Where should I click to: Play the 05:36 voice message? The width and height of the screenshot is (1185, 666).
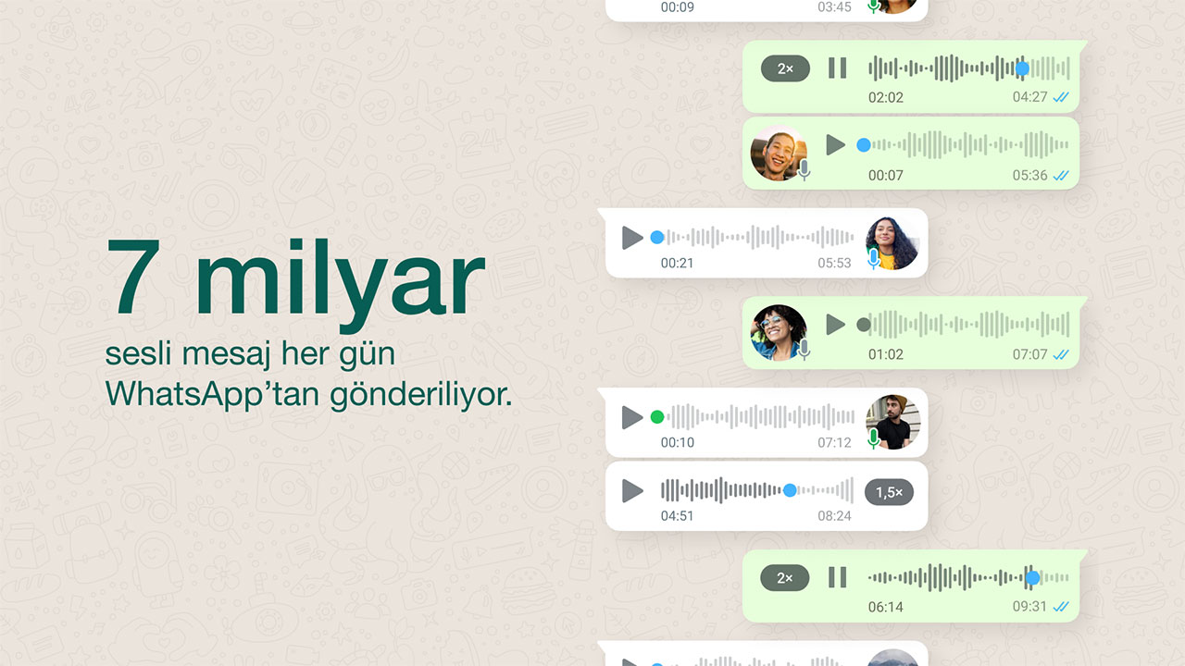coord(836,144)
